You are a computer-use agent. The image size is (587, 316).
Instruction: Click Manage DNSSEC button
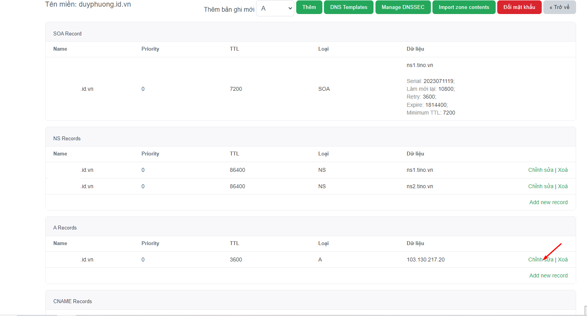click(x=403, y=7)
